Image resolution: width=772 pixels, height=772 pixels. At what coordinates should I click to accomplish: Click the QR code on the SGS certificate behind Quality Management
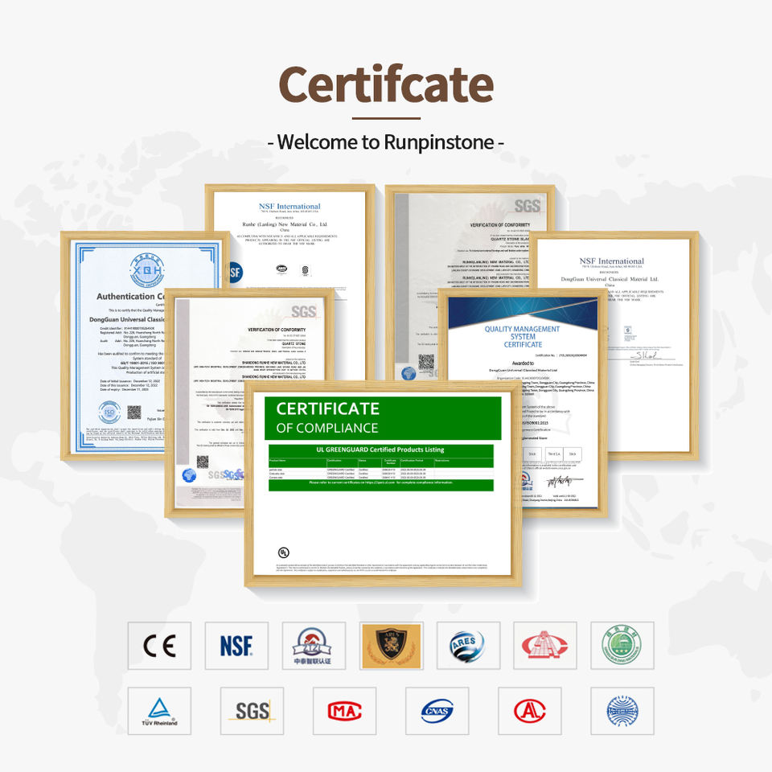point(426,362)
